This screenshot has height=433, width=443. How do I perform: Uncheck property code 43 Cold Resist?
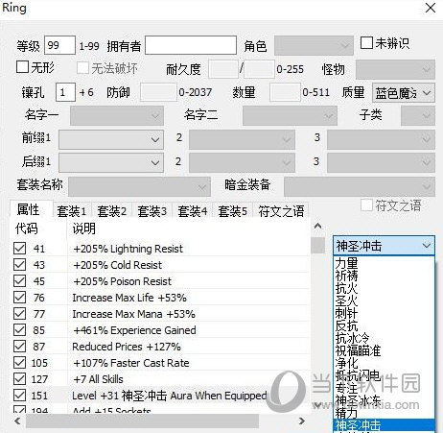(19, 265)
